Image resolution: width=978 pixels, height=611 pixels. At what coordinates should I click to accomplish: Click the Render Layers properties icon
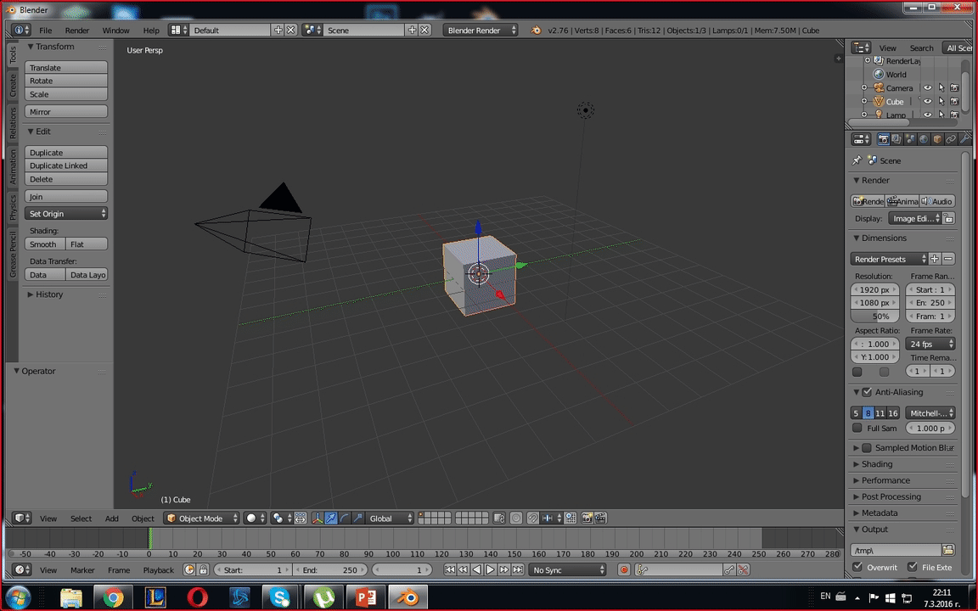pyautogui.click(x=896, y=139)
